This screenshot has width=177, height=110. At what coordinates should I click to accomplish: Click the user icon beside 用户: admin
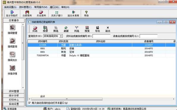tap(45, 109)
